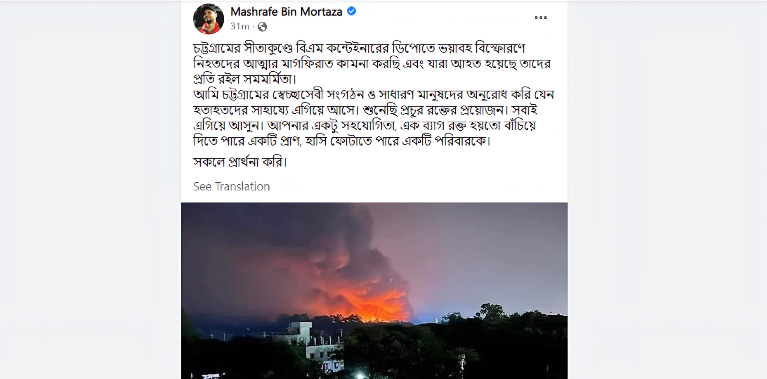Screen dimensions: 767x379
Task: Click the first line starting with চট্টগ্রামের সীতাকুণ্ডে
Action: 359,48
